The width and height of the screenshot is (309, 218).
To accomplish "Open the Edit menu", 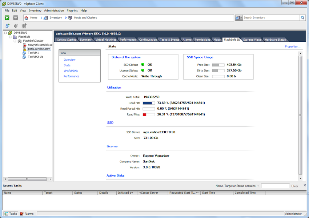I will [x=15, y=11].
